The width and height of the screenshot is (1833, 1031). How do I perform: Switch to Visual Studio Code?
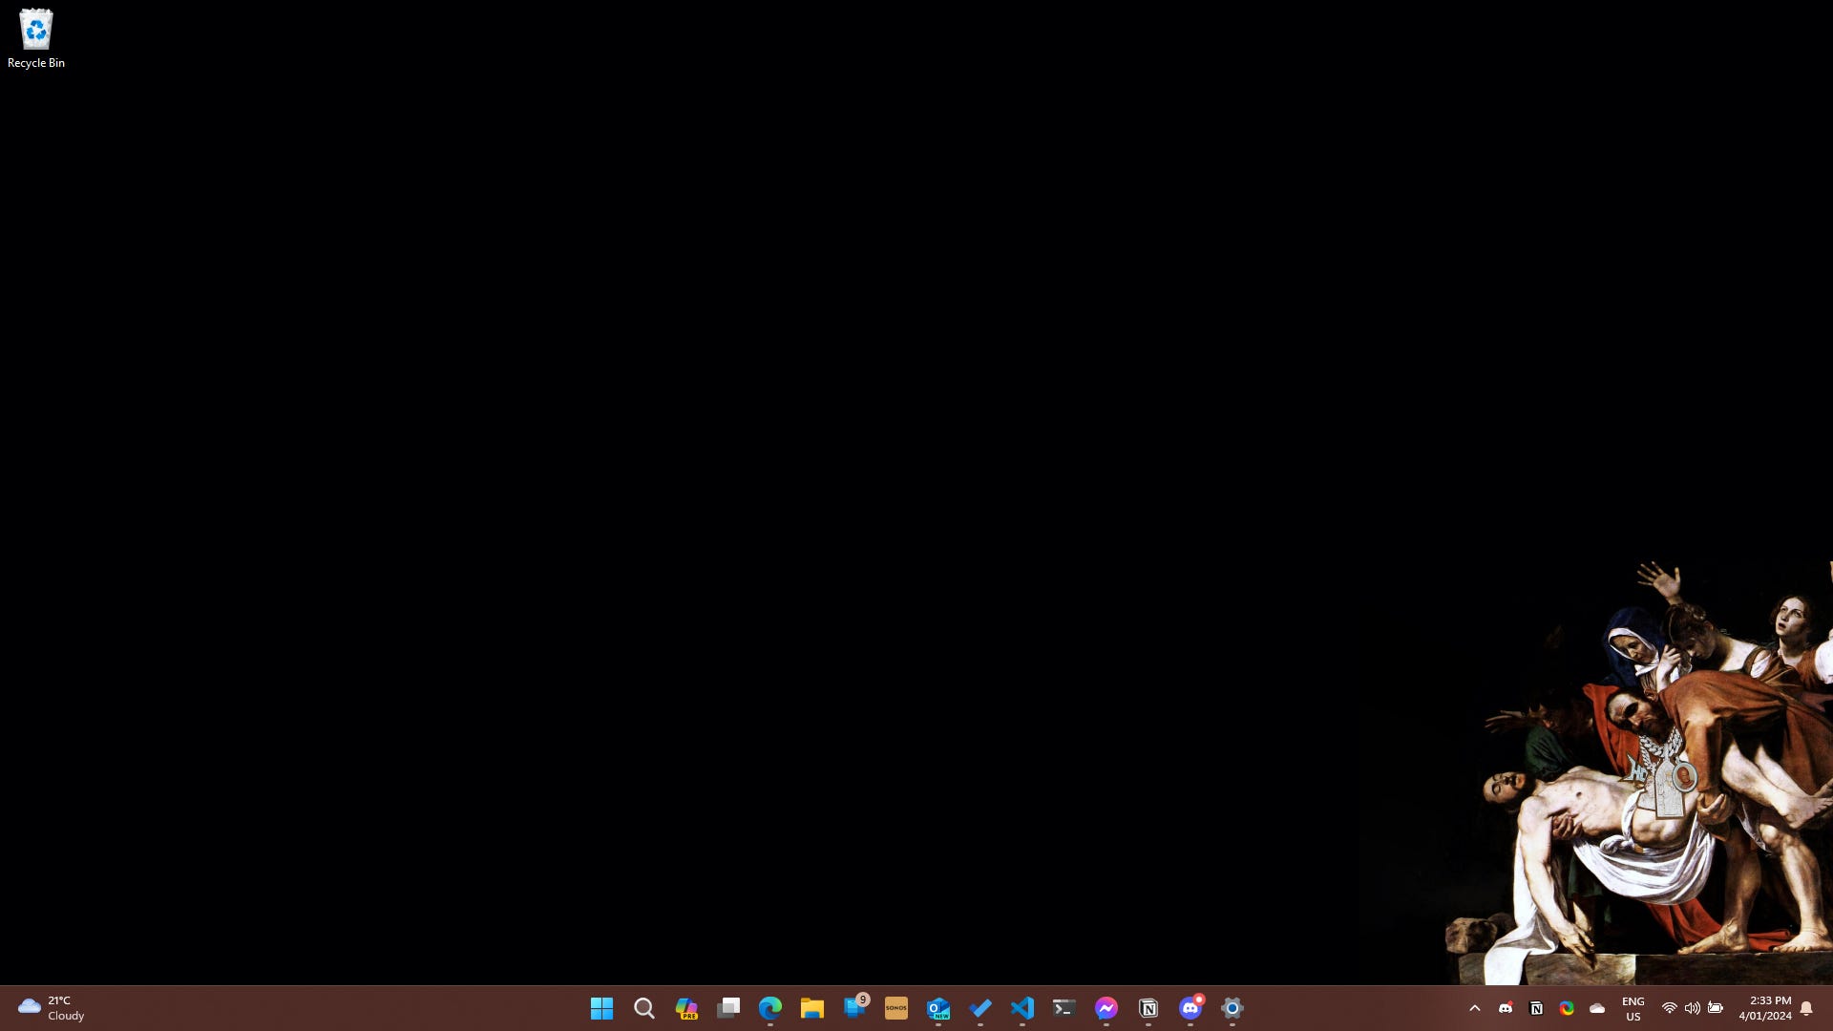(1022, 1008)
